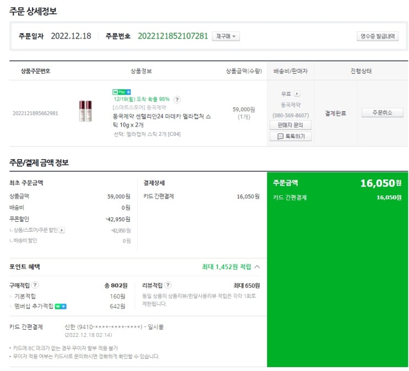This screenshot has height=371, width=409.
Task: Click the membership N+ badge by 멤버십 추가적립
Action: tap(61, 306)
